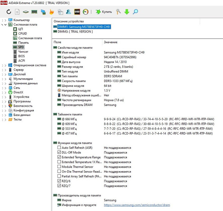Viewport: 223px width, 211px height.
Task: Expand the Хранение данных node
Action: [5, 83]
